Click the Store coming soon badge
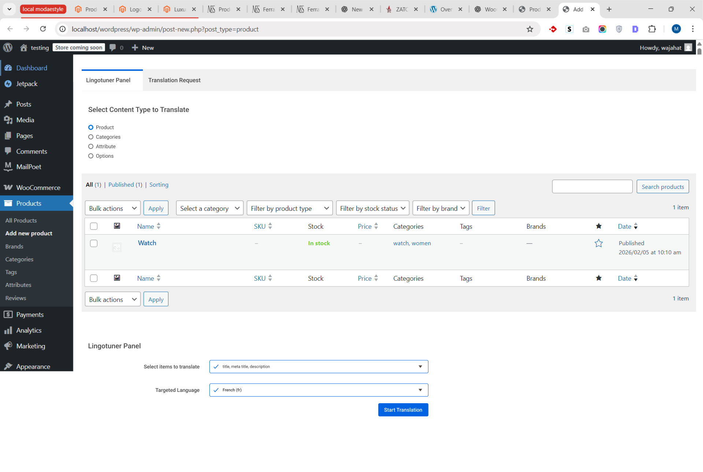This screenshot has width=703, height=472. pos(79,48)
